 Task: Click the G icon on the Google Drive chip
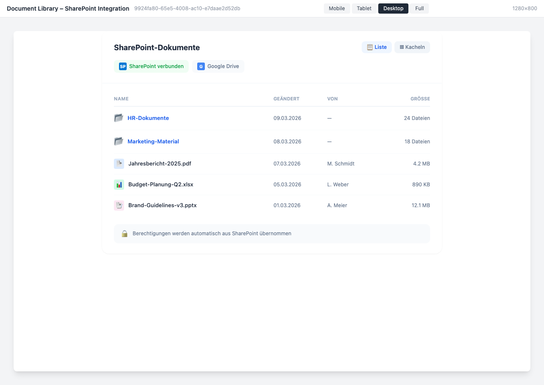pos(201,66)
